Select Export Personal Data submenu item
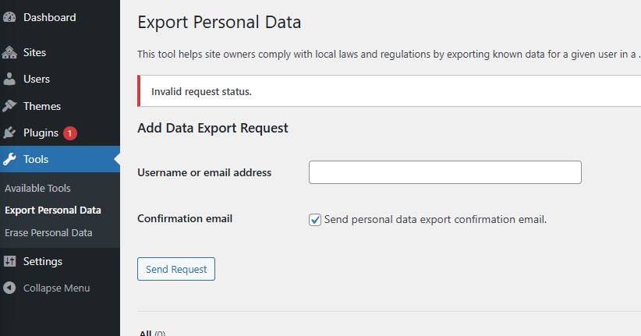The width and height of the screenshot is (641, 336). coord(53,210)
